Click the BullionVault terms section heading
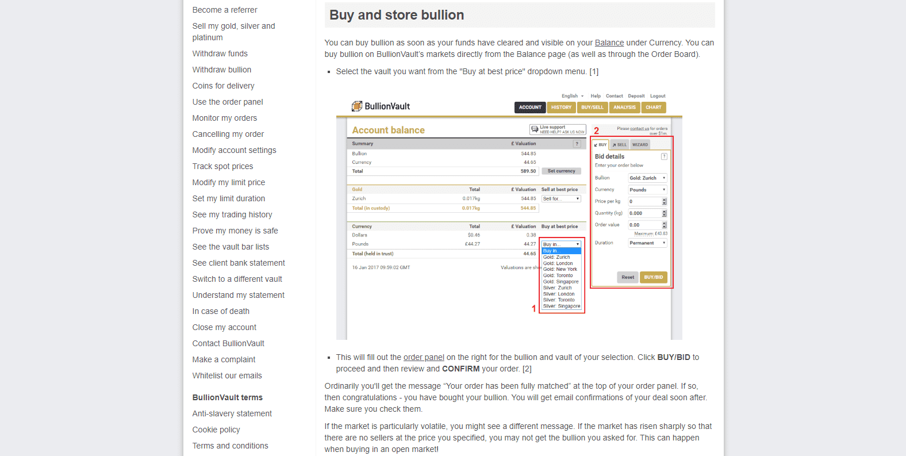The width and height of the screenshot is (906, 456). click(x=228, y=397)
